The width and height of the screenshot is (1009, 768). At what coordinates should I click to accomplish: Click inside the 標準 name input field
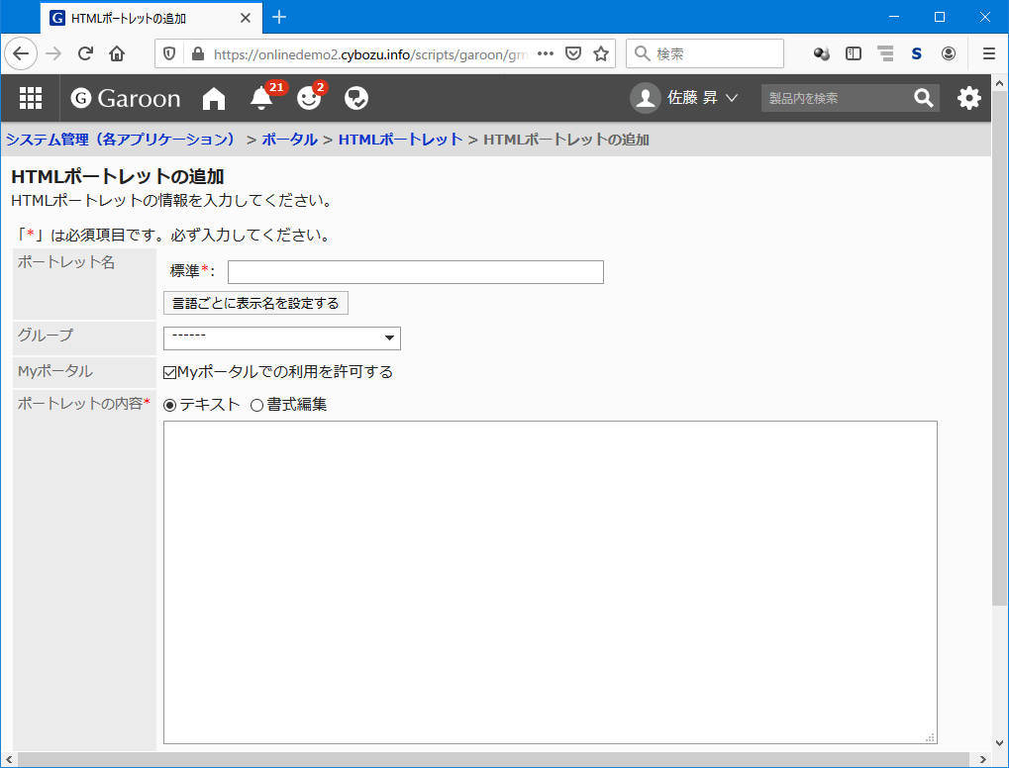[414, 271]
